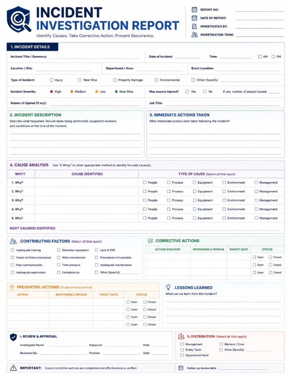Tick Environment checkbox in 4. Why row
291x376 pixels.
pos(224,209)
